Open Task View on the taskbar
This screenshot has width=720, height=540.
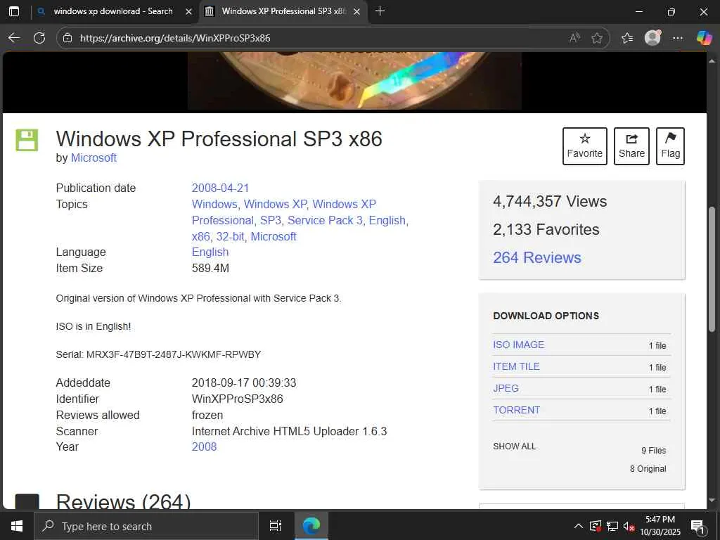point(275,526)
